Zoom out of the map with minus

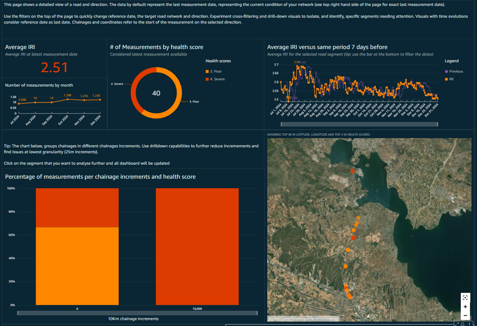(465, 315)
